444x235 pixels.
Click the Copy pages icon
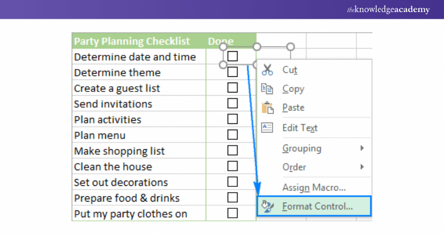tap(267, 89)
